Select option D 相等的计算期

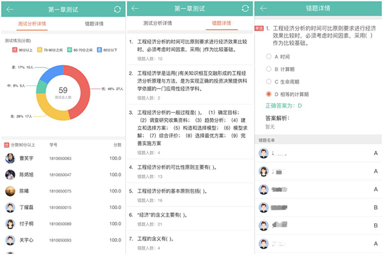pyautogui.click(x=267, y=94)
